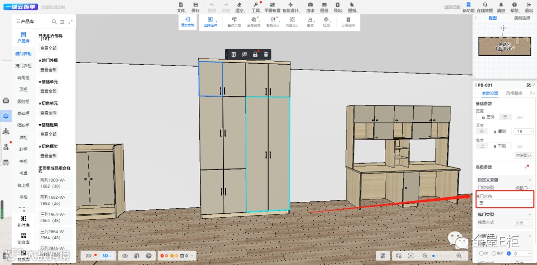Click the 保存 (Save) disk icon
This screenshot has height=265, width=537.
point(195,5)
